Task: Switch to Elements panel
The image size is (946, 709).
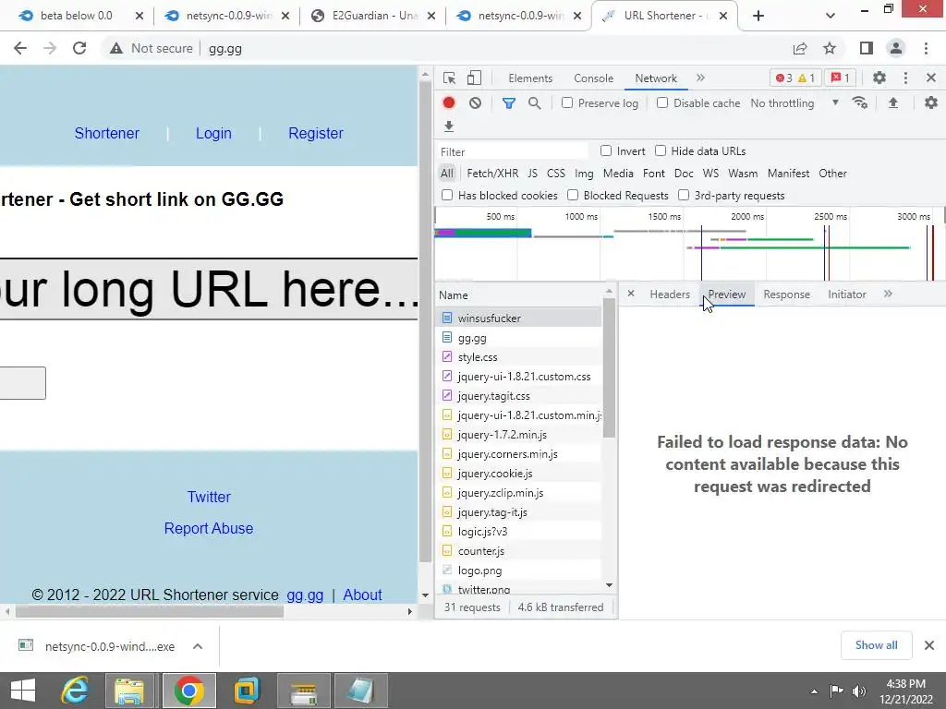Action: pos(530,78)
